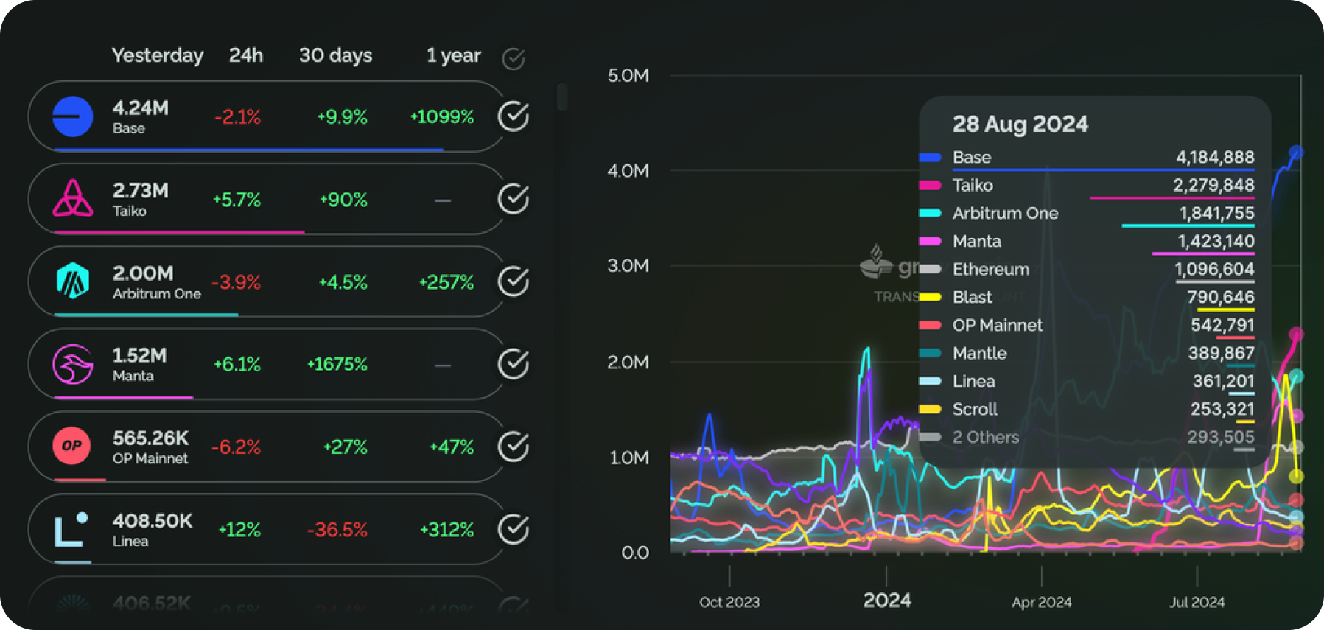Click the Base -2.1% 24h change

coord(237,116)
